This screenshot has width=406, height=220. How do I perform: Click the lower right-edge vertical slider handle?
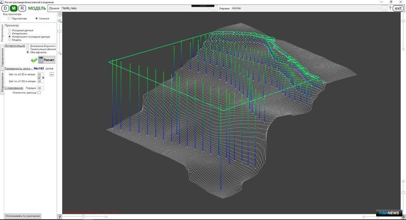click(403, 193)
